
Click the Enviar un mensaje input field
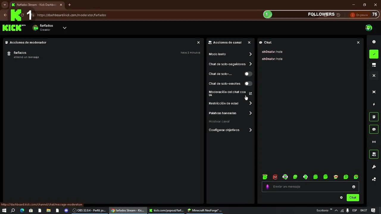click(310, 187)
